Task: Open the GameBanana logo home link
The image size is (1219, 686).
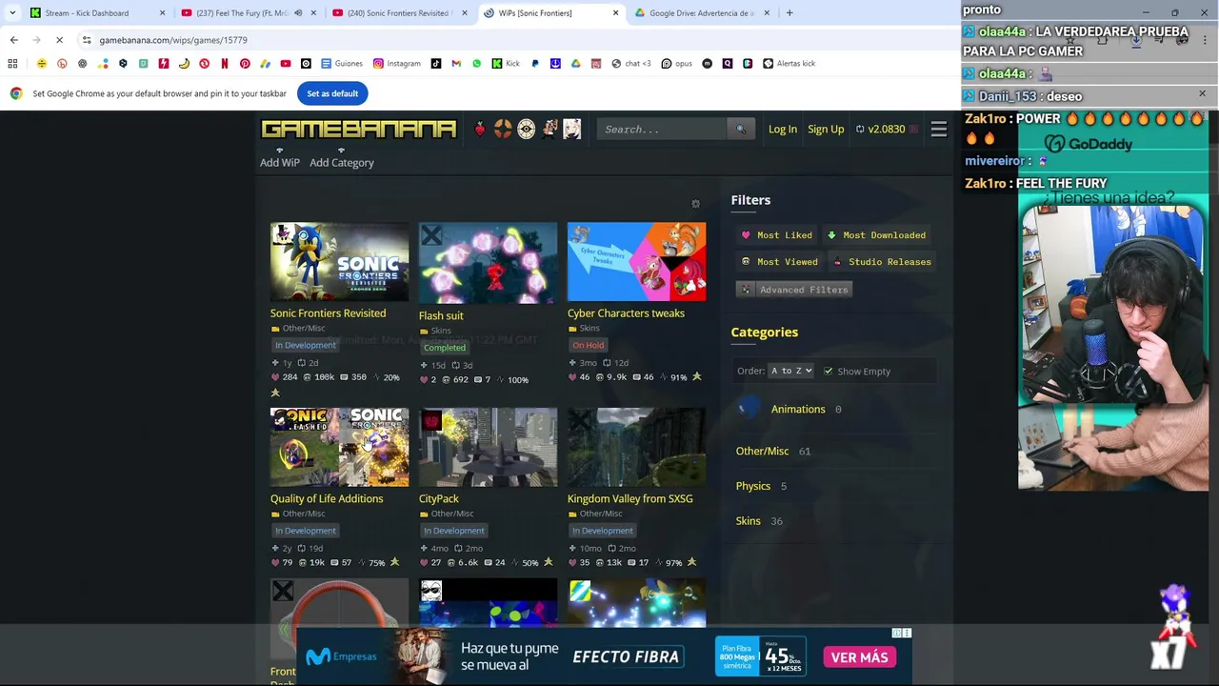Action: pyautogui.click(x=358, y=129)
